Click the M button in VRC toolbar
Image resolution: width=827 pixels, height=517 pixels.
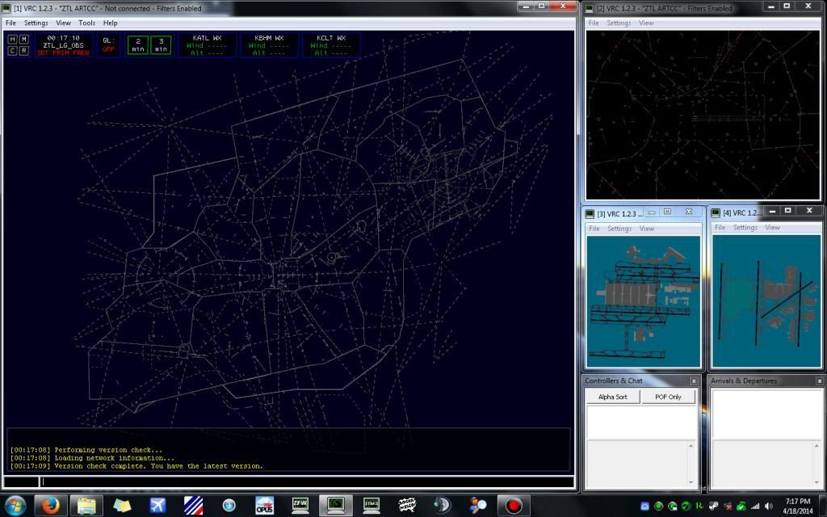(x=23, y=39)
